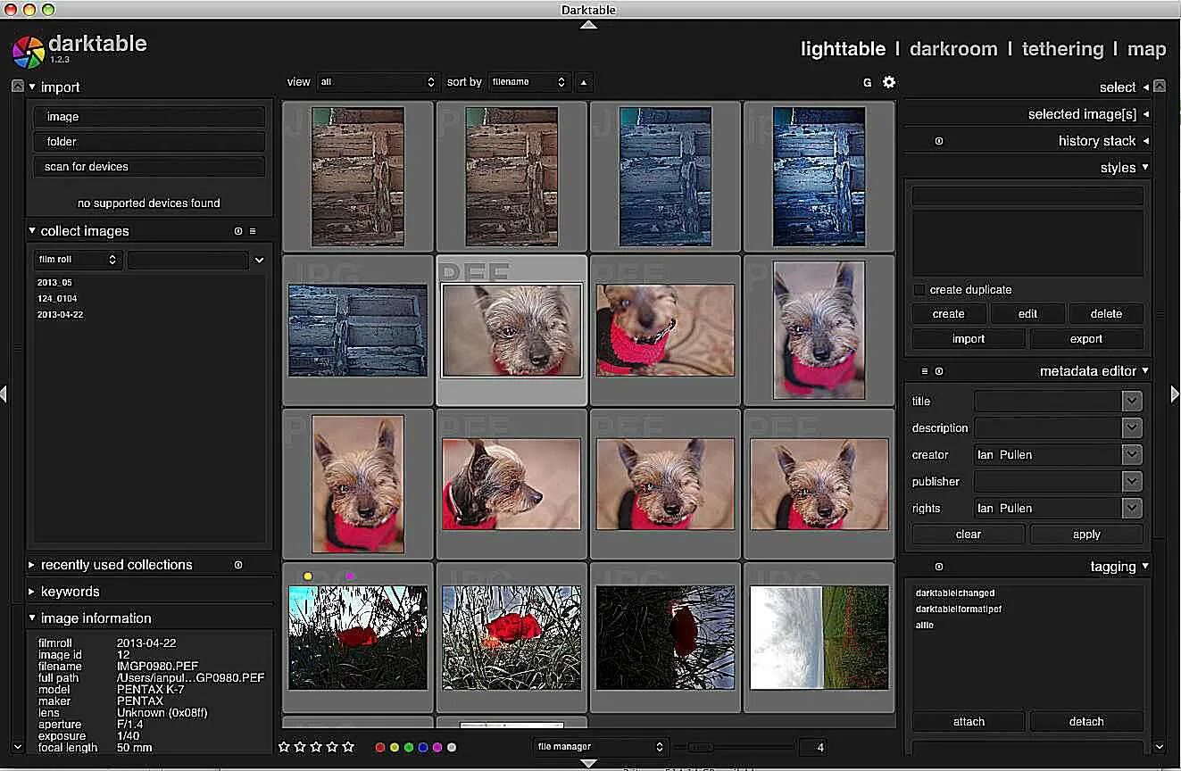Set the first rating star

click(284, 747)
